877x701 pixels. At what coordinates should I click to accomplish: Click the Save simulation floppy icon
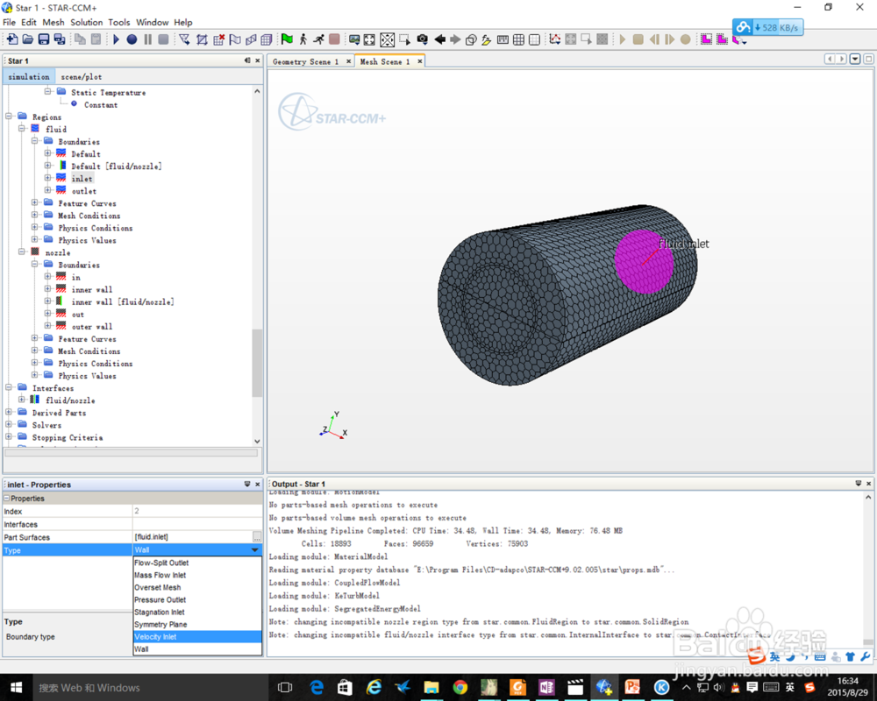tap(44, 39)
